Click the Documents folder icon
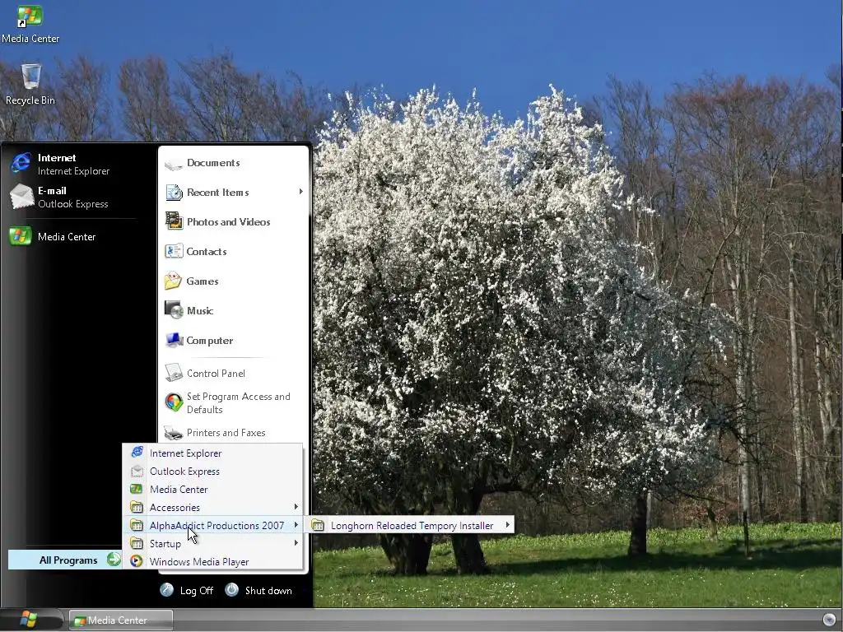The image size is (843, 632). (x=173, y=164)
